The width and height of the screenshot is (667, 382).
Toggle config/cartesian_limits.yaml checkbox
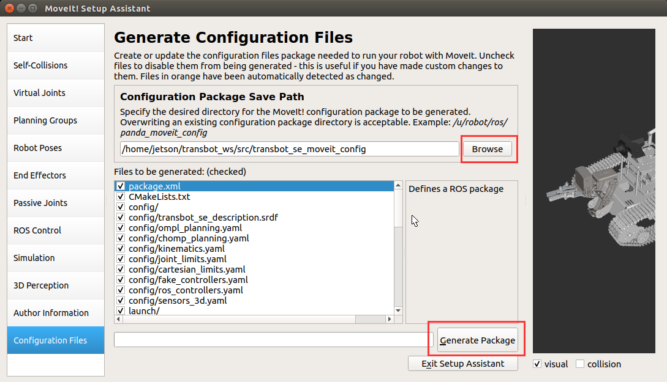(x=121, y=270)
